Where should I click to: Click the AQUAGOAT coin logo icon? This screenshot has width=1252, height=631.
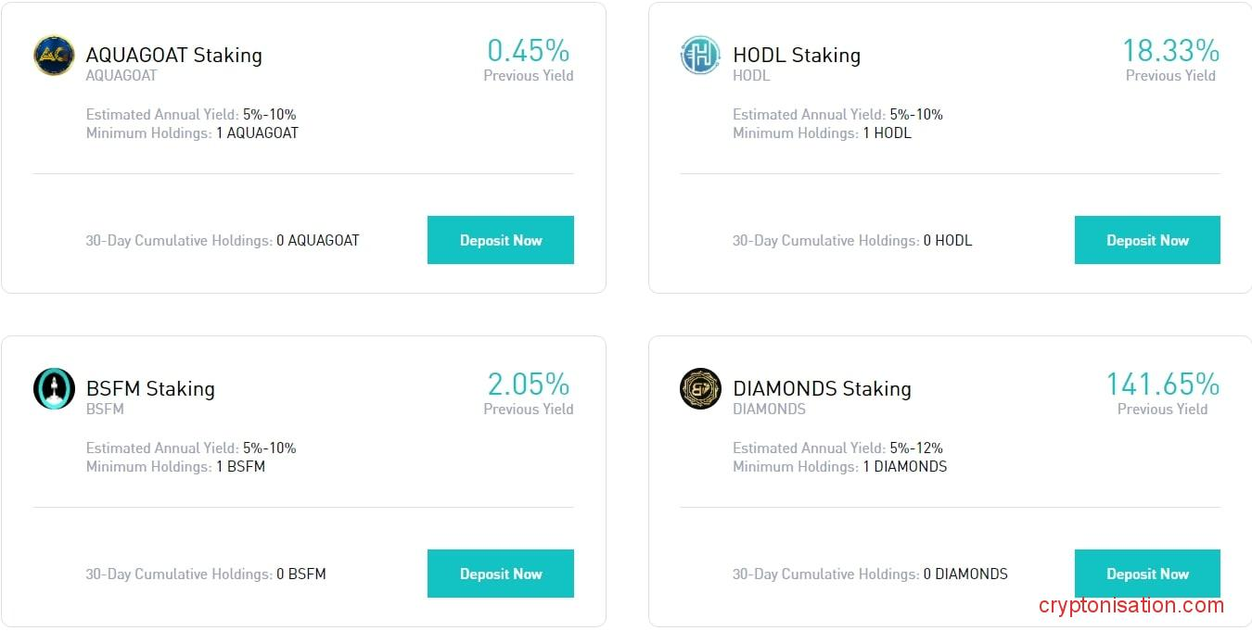[x=54, y=56]
